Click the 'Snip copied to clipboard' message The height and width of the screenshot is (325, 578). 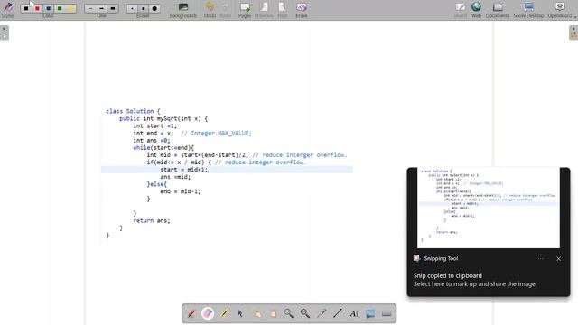point(448,275)
